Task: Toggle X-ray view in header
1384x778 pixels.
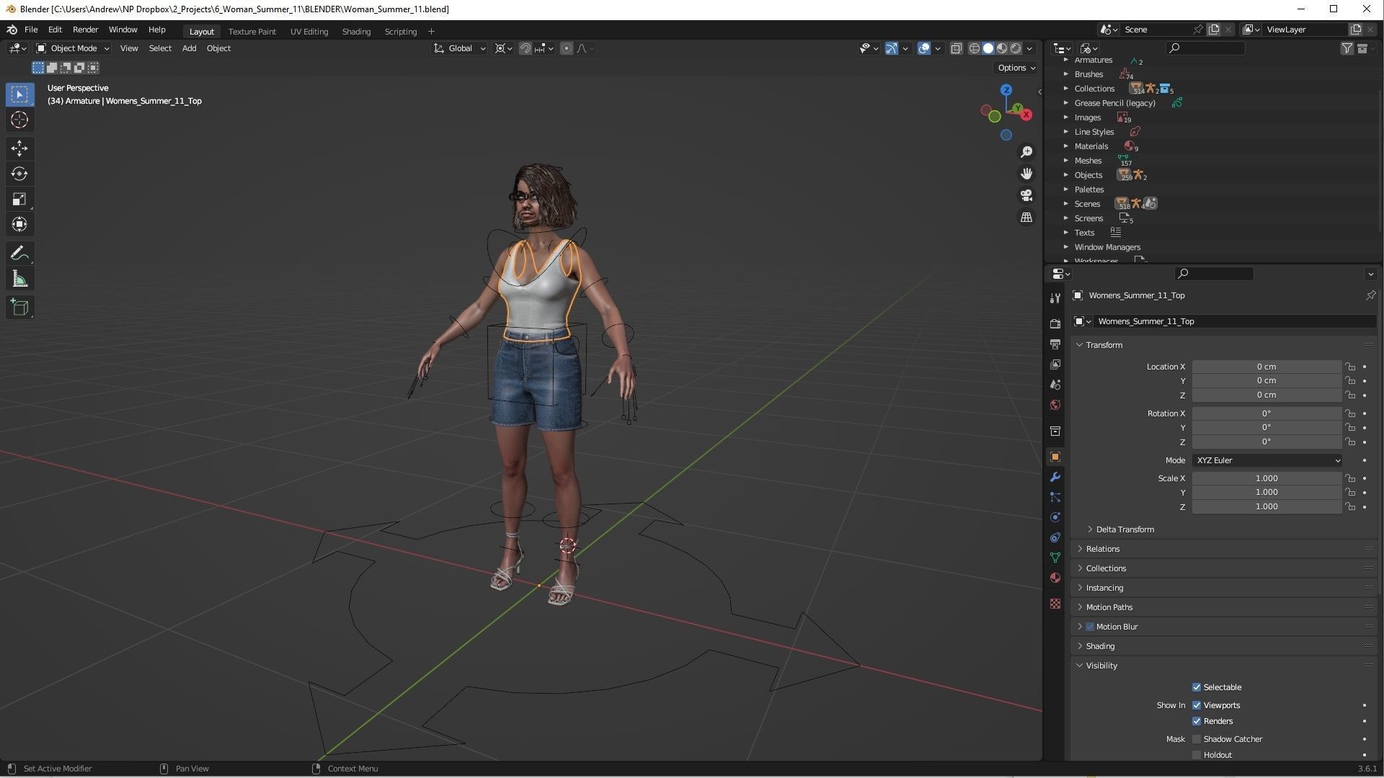Action: coord(957,48)
